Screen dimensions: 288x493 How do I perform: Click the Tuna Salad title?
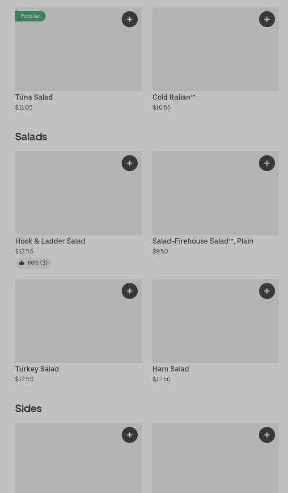[x=34, y=97]
